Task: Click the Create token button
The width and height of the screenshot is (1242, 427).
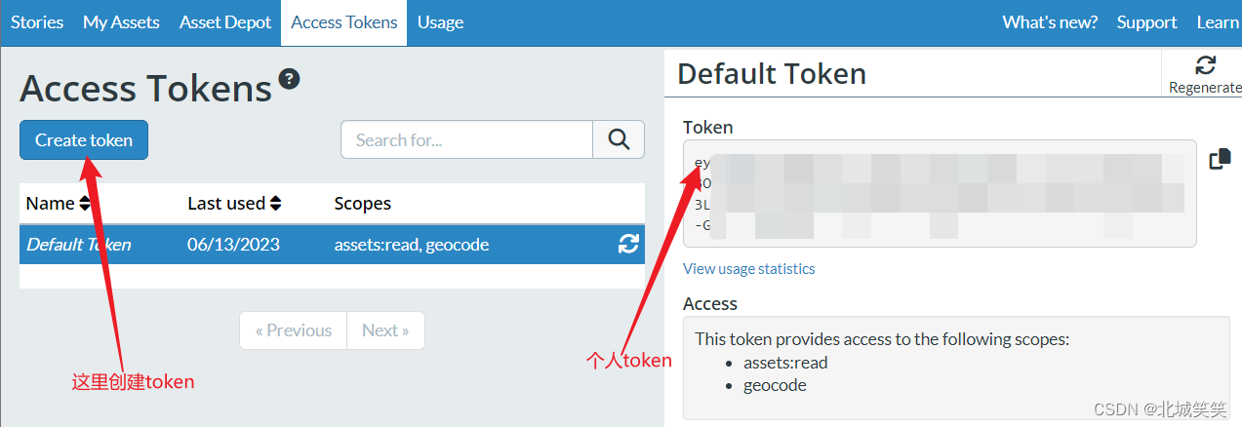Action: pos(84,140)
